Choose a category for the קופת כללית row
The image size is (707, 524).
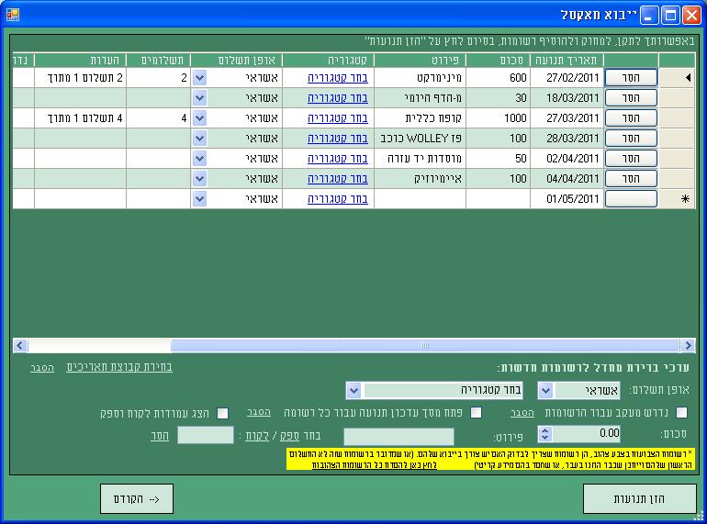338,118
